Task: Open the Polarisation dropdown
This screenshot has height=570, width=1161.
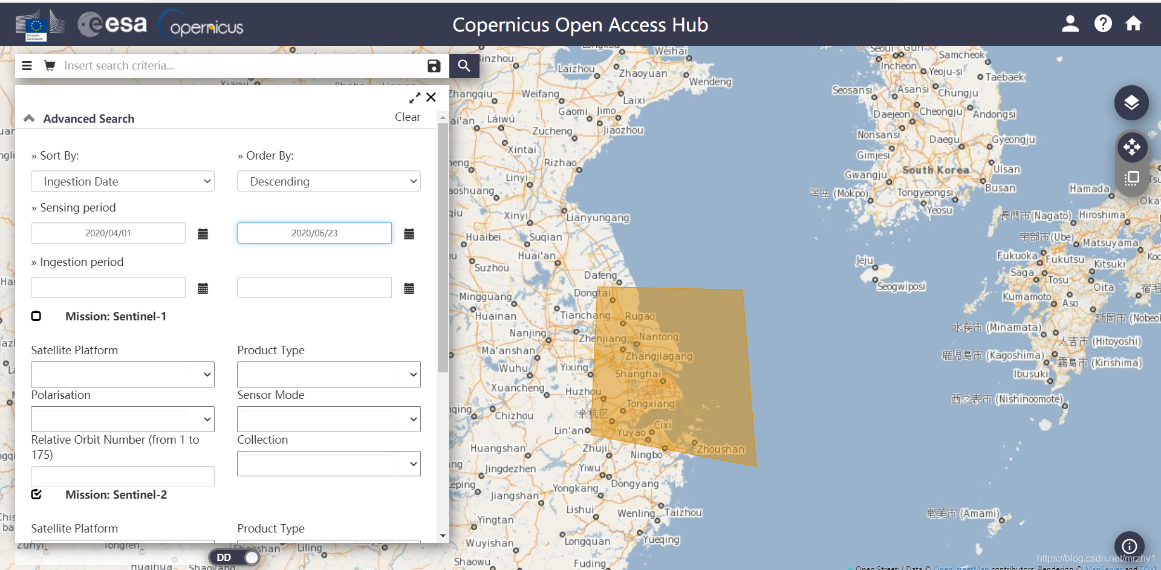Action: 123,419
